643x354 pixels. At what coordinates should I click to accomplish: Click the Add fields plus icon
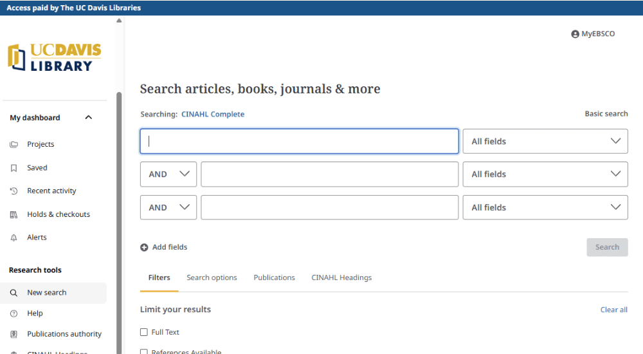point(144,247)
